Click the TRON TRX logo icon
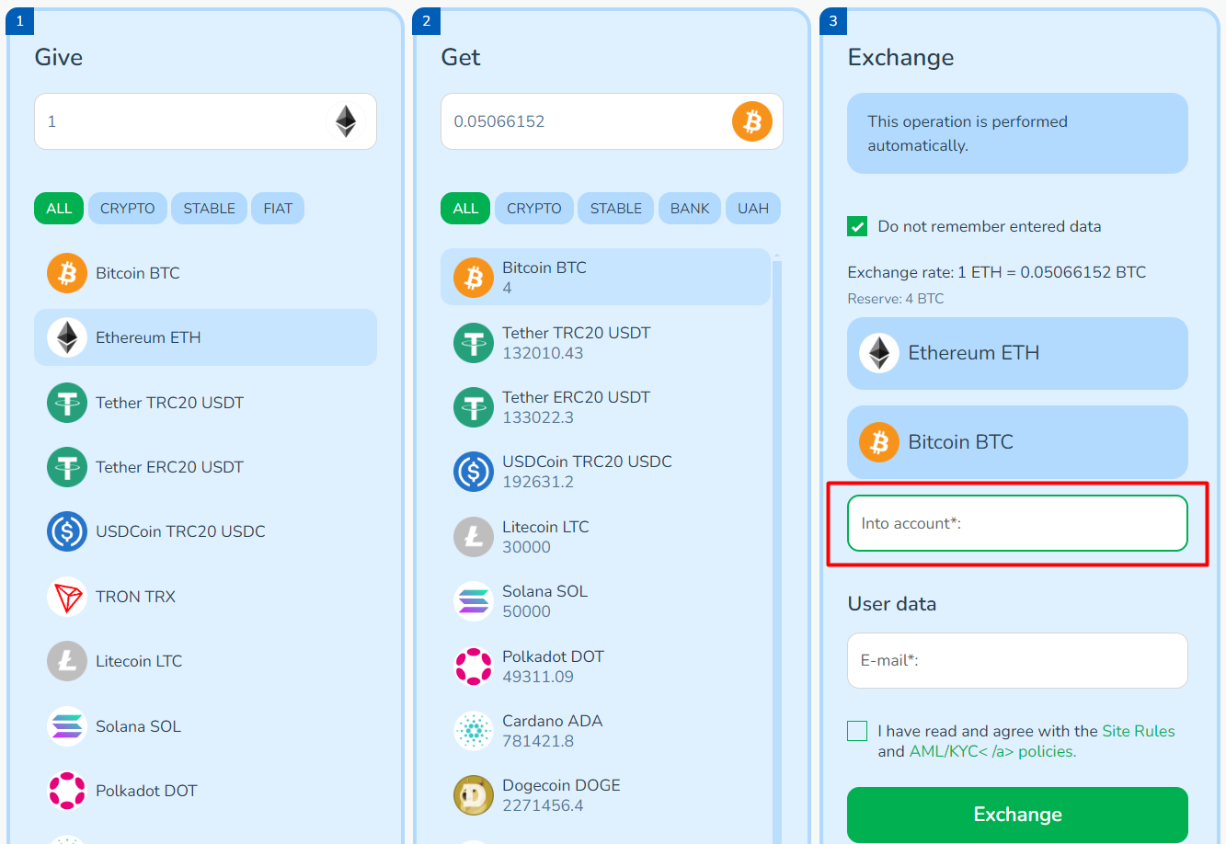This screenshot has width=1226, height=844. coord(67,597)
